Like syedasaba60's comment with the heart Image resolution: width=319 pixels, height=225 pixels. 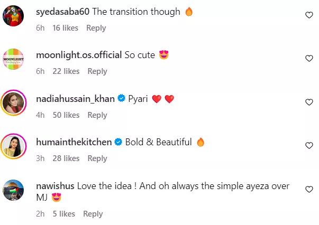coord(309,15)
